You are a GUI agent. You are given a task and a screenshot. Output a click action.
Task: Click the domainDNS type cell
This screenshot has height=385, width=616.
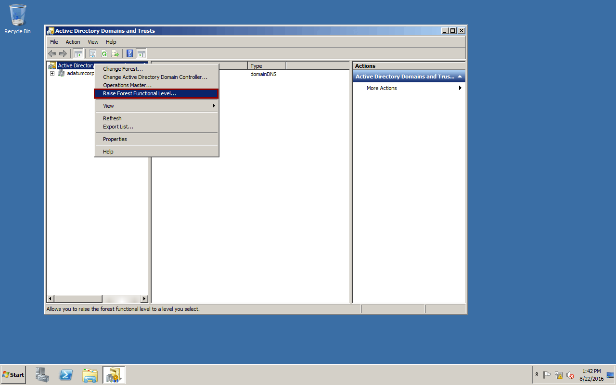click(x=263, y=74)
